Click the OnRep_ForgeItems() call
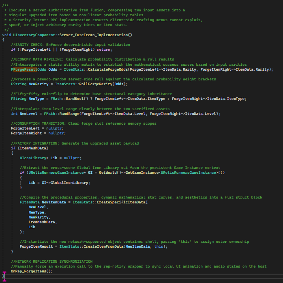The image size is (283, 283). 32,271
